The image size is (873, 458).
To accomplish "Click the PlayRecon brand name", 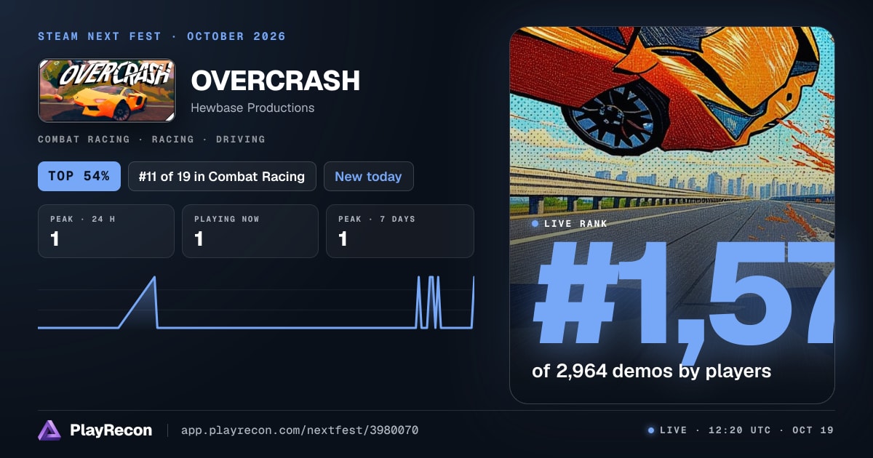I will (x=111, y=430).
